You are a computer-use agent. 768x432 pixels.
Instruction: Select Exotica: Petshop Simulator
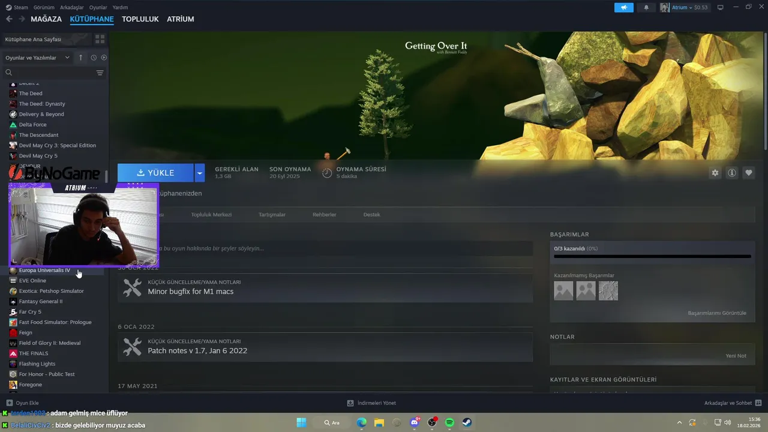point(51,291)
